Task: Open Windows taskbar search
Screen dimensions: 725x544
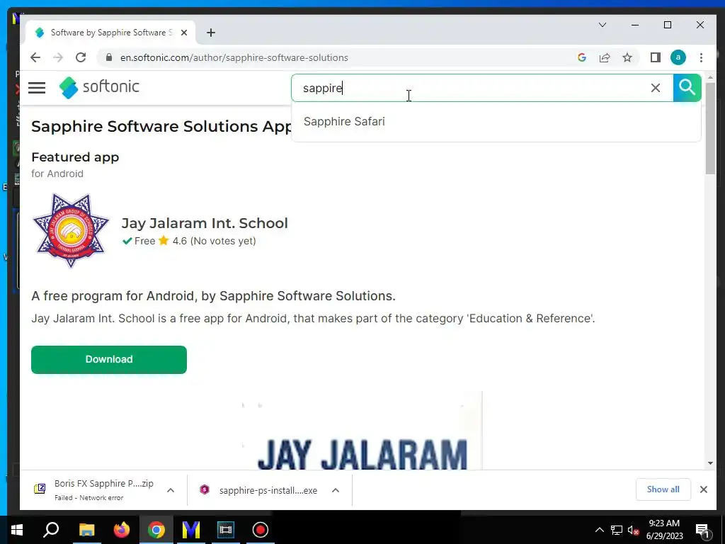Action: point(51,530)
